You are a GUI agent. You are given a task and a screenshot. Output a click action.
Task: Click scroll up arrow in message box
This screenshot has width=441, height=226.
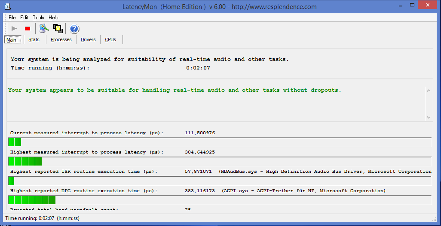click(429, 90)
